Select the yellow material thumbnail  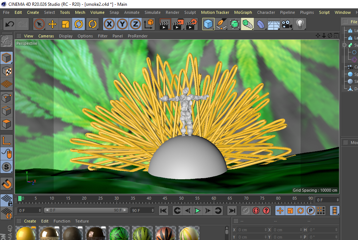point(26,233)
